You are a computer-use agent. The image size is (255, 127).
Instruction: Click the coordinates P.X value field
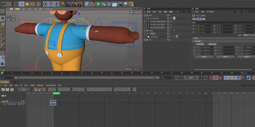pyautogui.click(x=206, y=26)
